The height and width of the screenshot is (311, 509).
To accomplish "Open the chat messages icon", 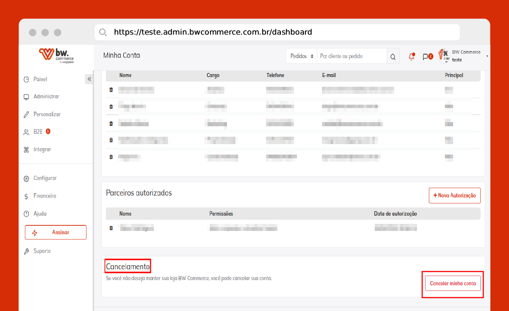I will [x=426, y=57].
